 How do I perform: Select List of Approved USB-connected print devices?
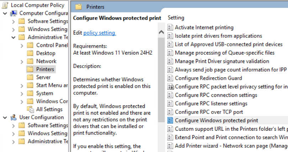229,44
